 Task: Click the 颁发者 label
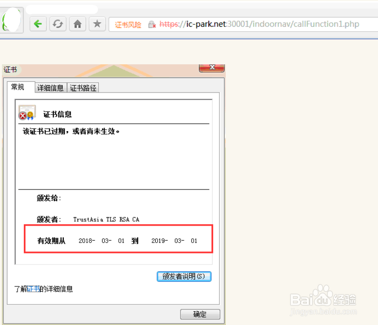pos(49,219)
